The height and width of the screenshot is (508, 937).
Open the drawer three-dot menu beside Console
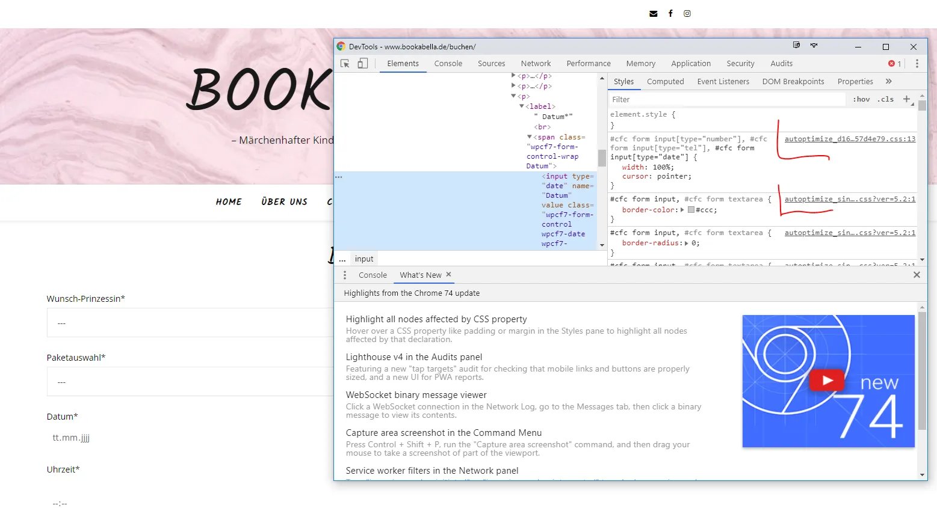[345, 275]
